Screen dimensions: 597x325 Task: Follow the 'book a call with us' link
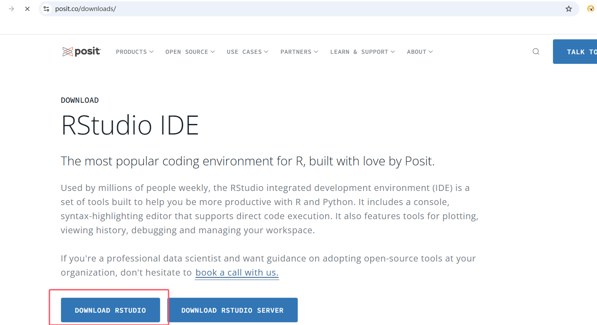(237, 273)
